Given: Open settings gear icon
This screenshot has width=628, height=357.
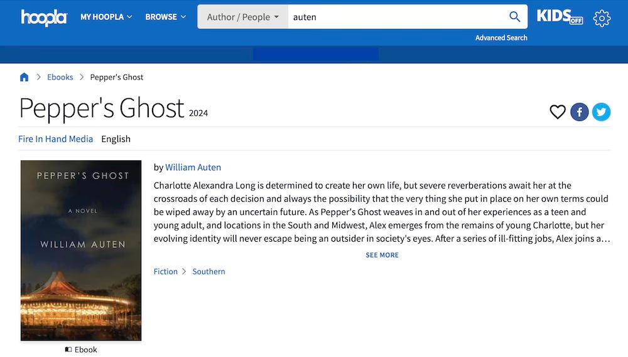Looking at the screenshot, I should click(602, 18).
